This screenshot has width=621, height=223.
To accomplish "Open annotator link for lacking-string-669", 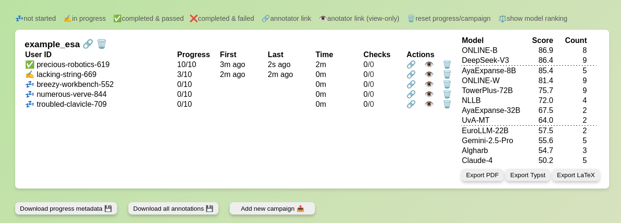I will [x=411, y=75].
